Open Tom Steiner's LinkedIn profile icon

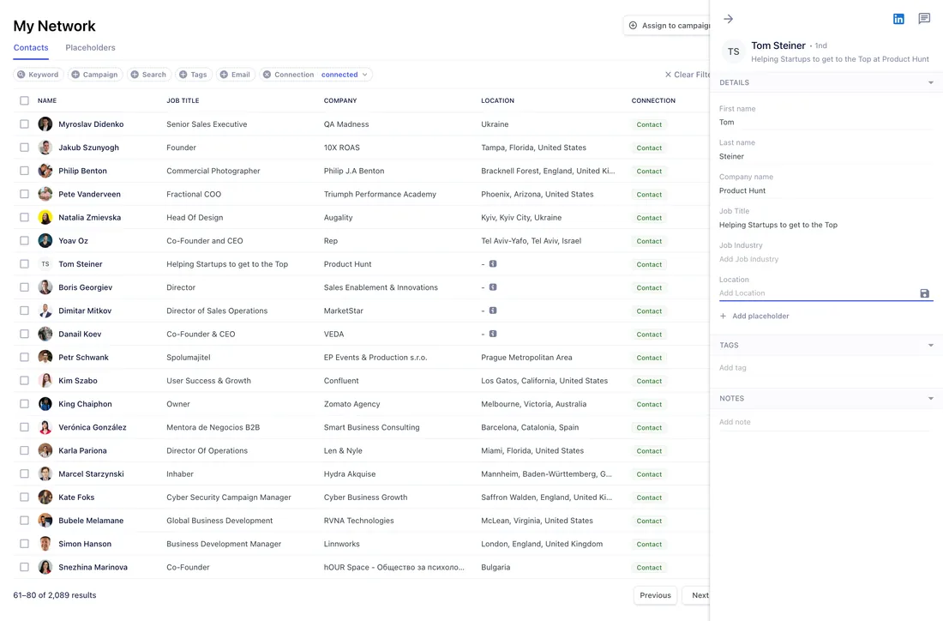pos(898,19)
